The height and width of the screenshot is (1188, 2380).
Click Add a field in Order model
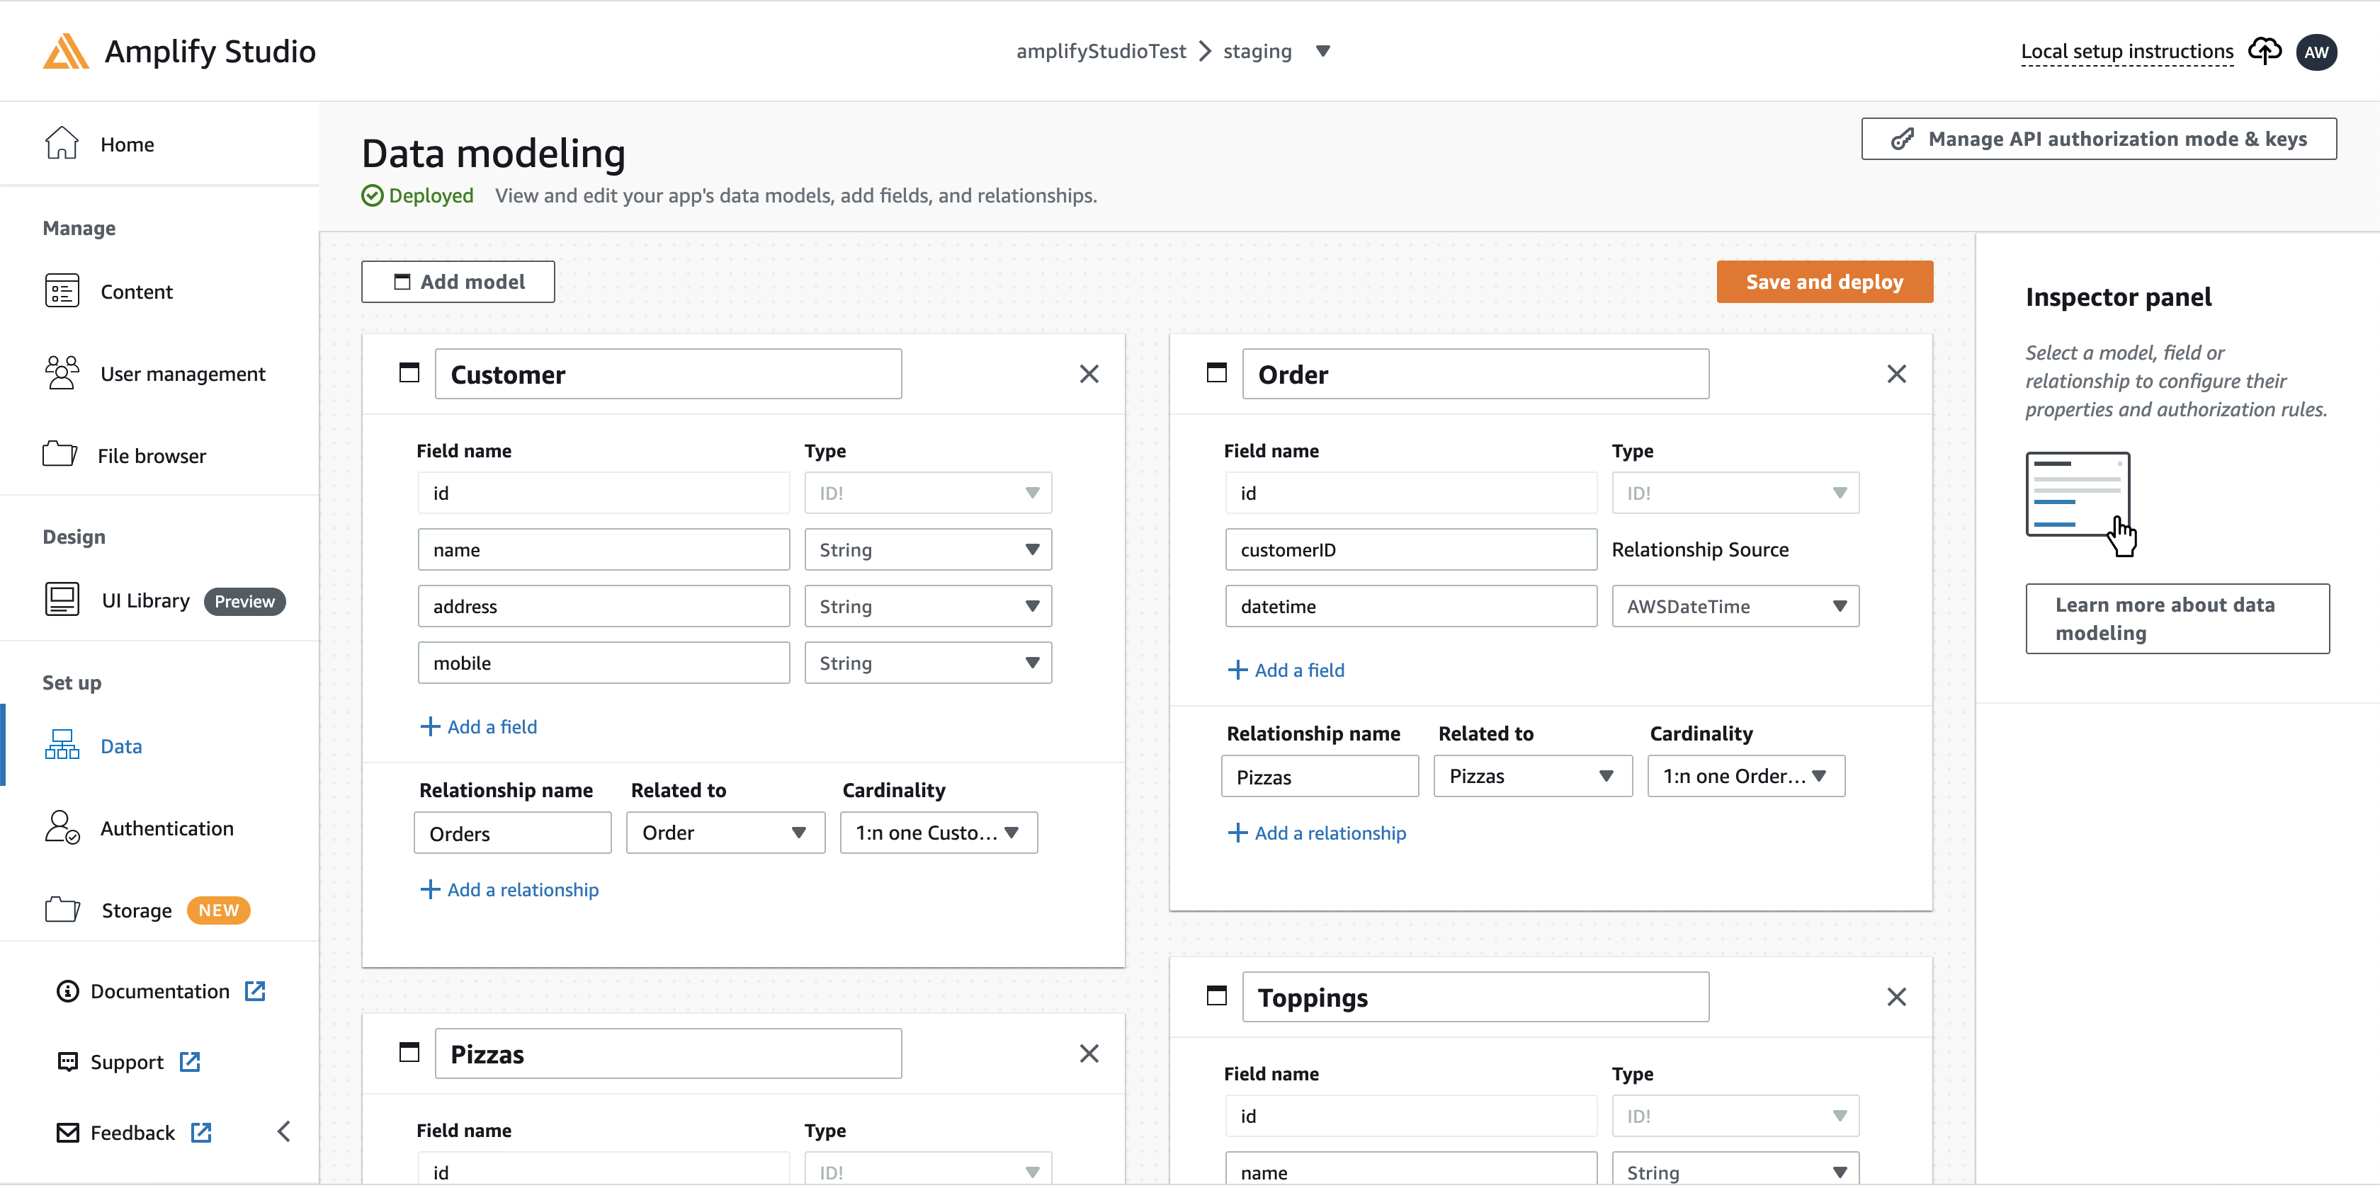(1286, 670)
